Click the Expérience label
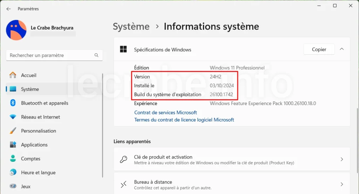 (145, 103)
